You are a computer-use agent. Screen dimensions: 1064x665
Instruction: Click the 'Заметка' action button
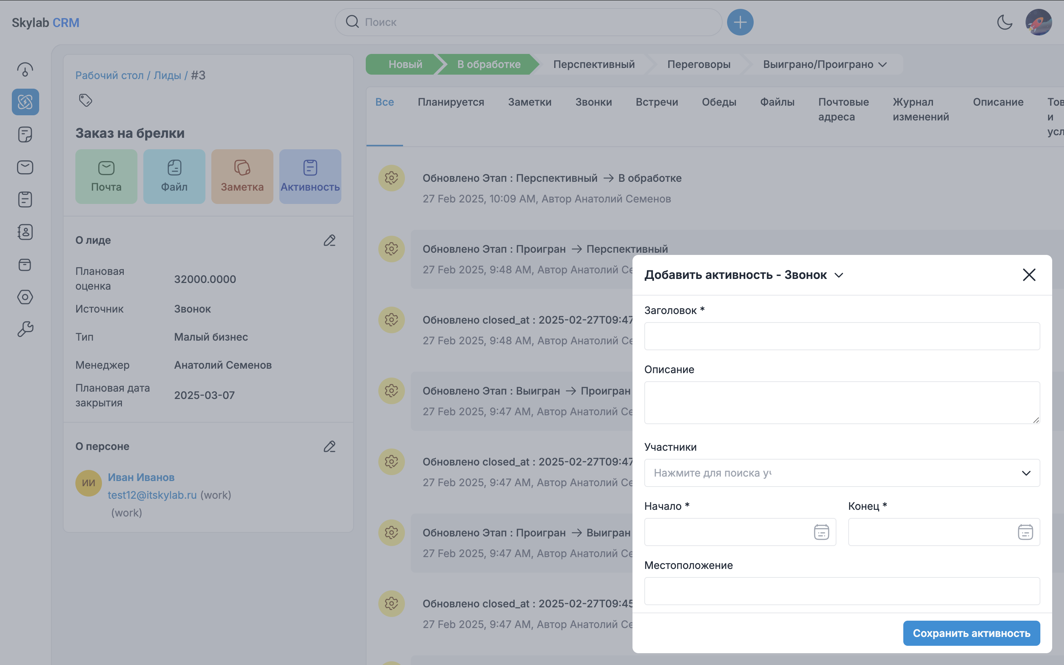tap(242, 176)
